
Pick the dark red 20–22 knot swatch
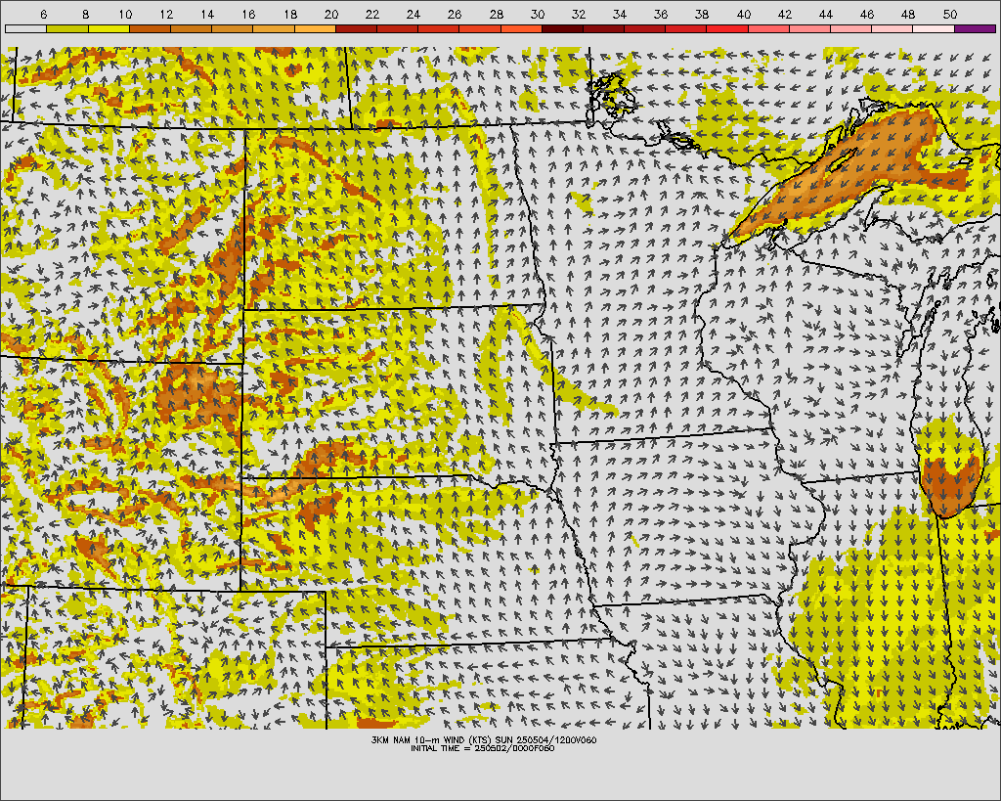coord(356,28)
